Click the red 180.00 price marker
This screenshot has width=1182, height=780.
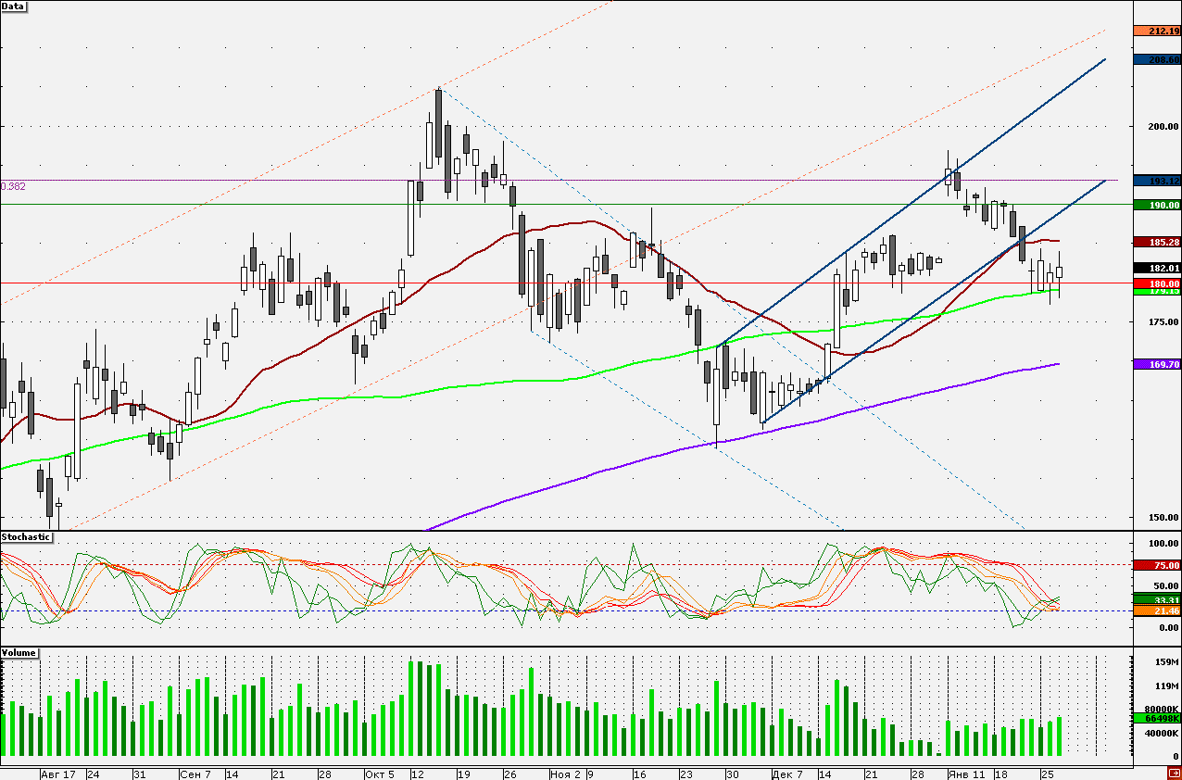1157,283
